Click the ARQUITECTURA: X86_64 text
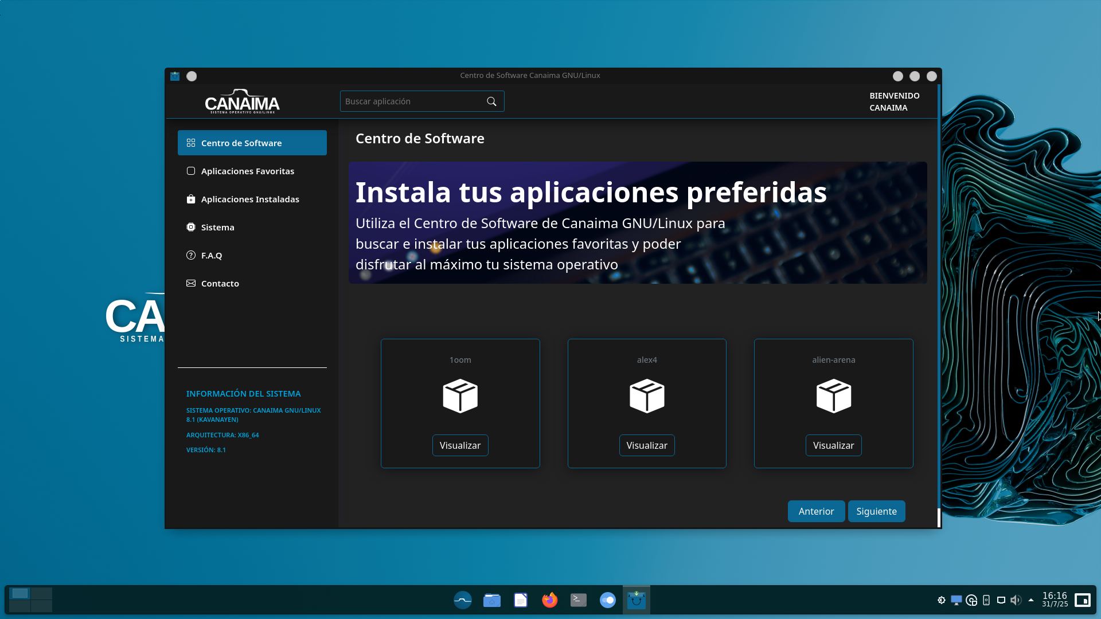1101x619 pixels. click(x=222, y=435)
